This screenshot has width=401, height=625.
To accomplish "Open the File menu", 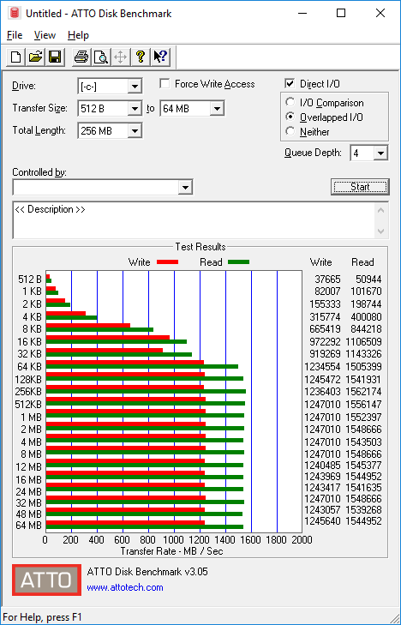I will pyautogui.click(x=15, y=35).
